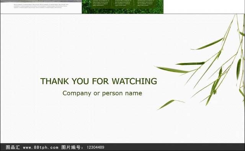Select middle text column on grass panel
Image resolution: width=245 pixels, height=151 pixels.
123,3
